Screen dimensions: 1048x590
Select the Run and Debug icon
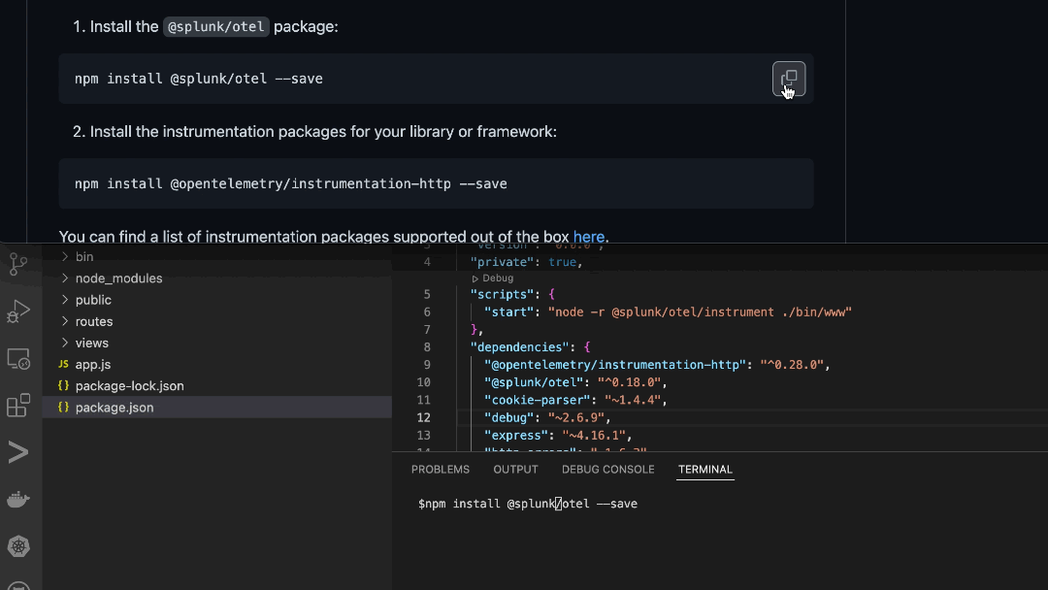coord(19,311)
